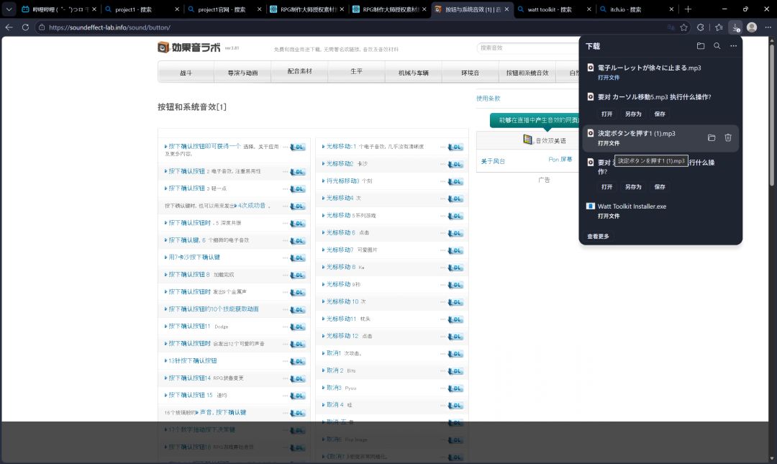
Task: Open the 使用条款 link
Action: pos(488,98)
